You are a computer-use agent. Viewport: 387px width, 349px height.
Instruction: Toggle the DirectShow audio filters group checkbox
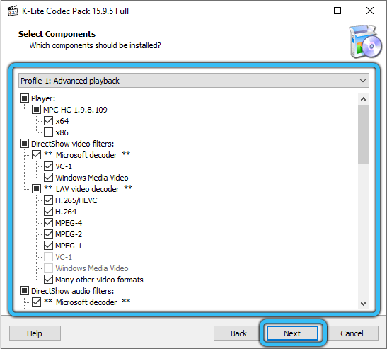(24, 291)
